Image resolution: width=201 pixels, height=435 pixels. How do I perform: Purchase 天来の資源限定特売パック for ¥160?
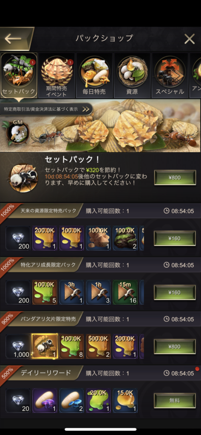pyautogui.click(x=175, y=238)
